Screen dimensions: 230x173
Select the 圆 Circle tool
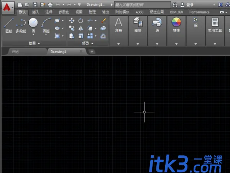[x=33, y=25]
